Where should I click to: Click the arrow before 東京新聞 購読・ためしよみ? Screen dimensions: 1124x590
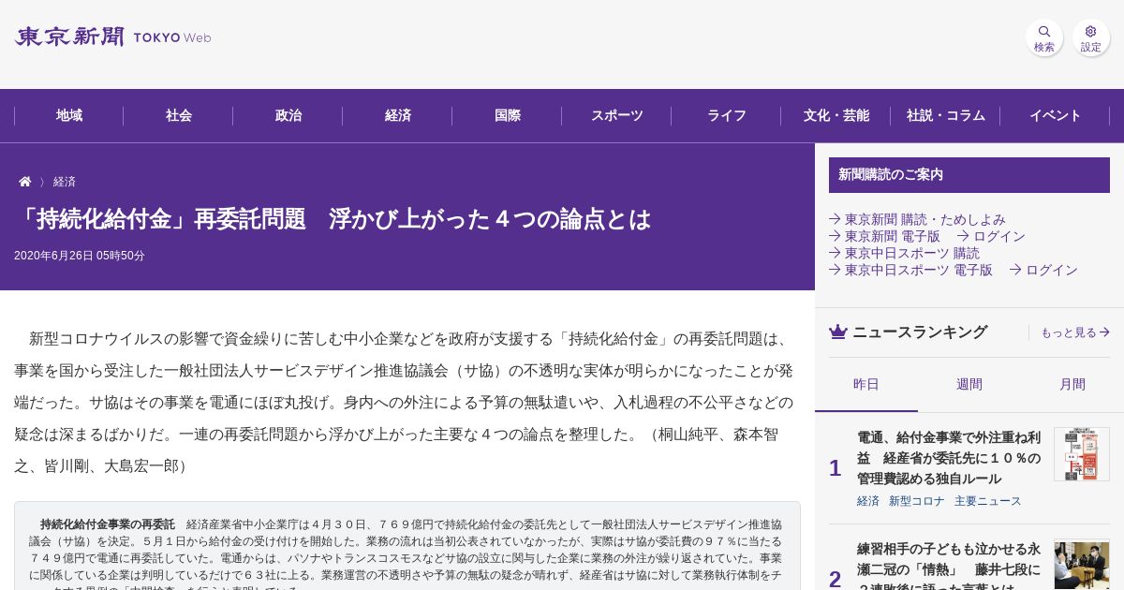click(x=835, y=219)
